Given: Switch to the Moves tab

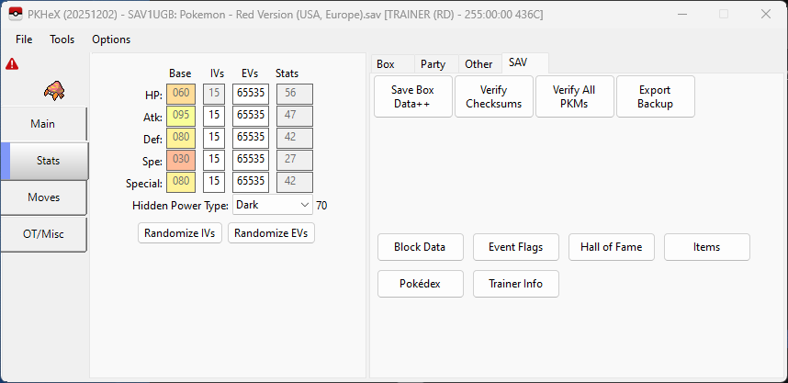Looking at the screenshot, I should tap(44, 197).
